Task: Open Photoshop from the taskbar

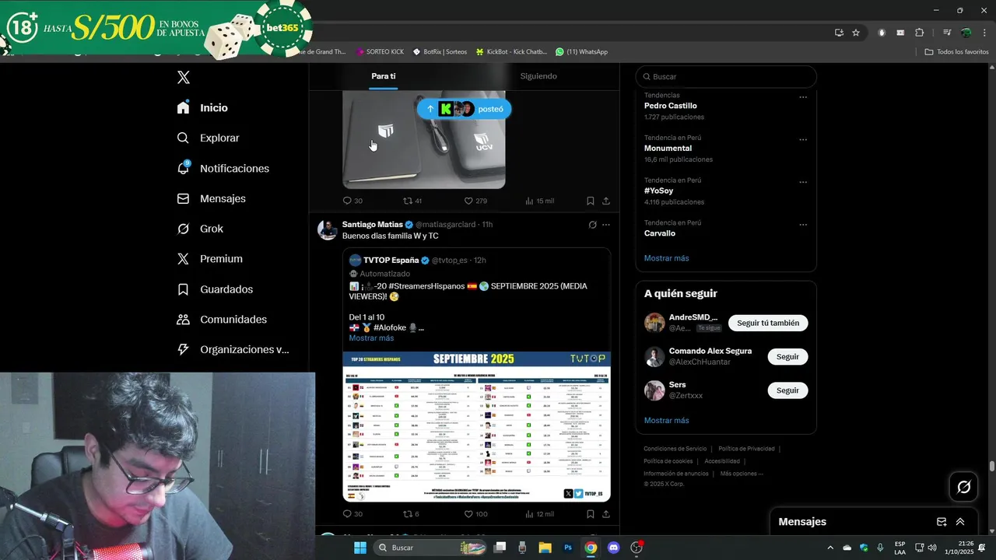Action: 568,548
